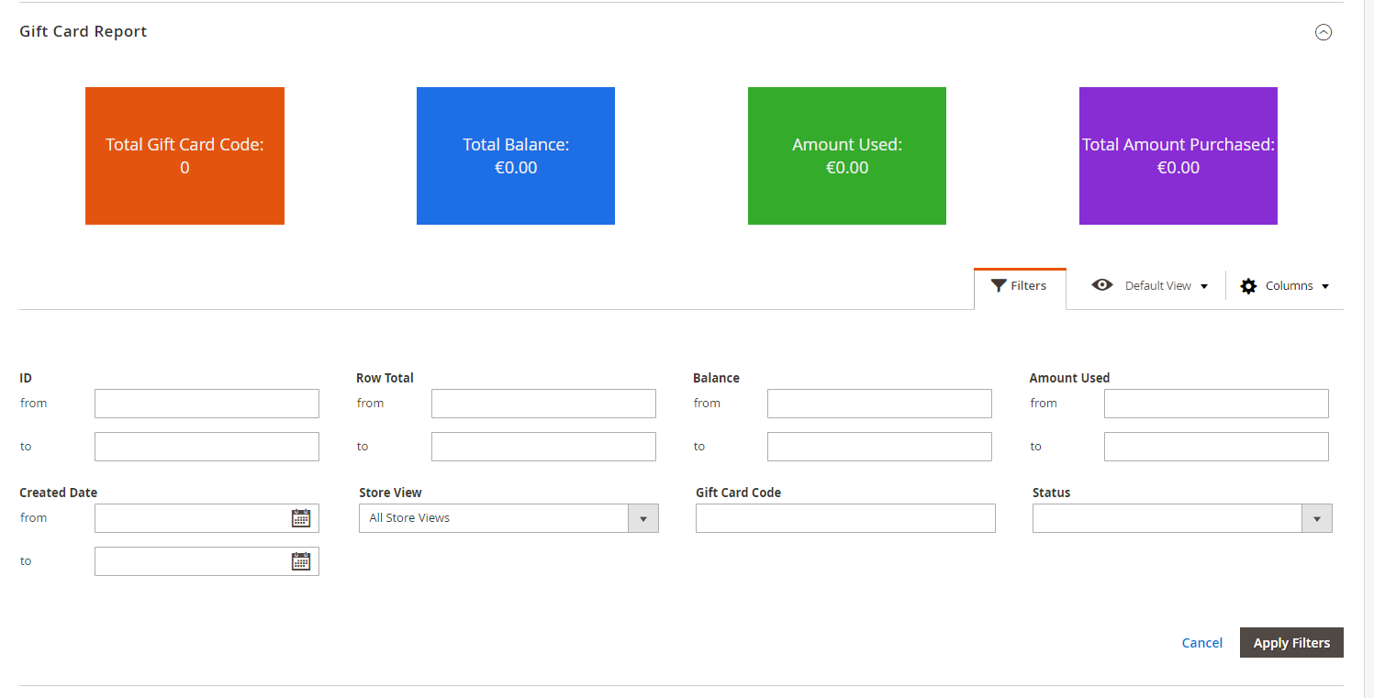Click the gear Columns icon

pyautogui.click(x=1248, y=286)
